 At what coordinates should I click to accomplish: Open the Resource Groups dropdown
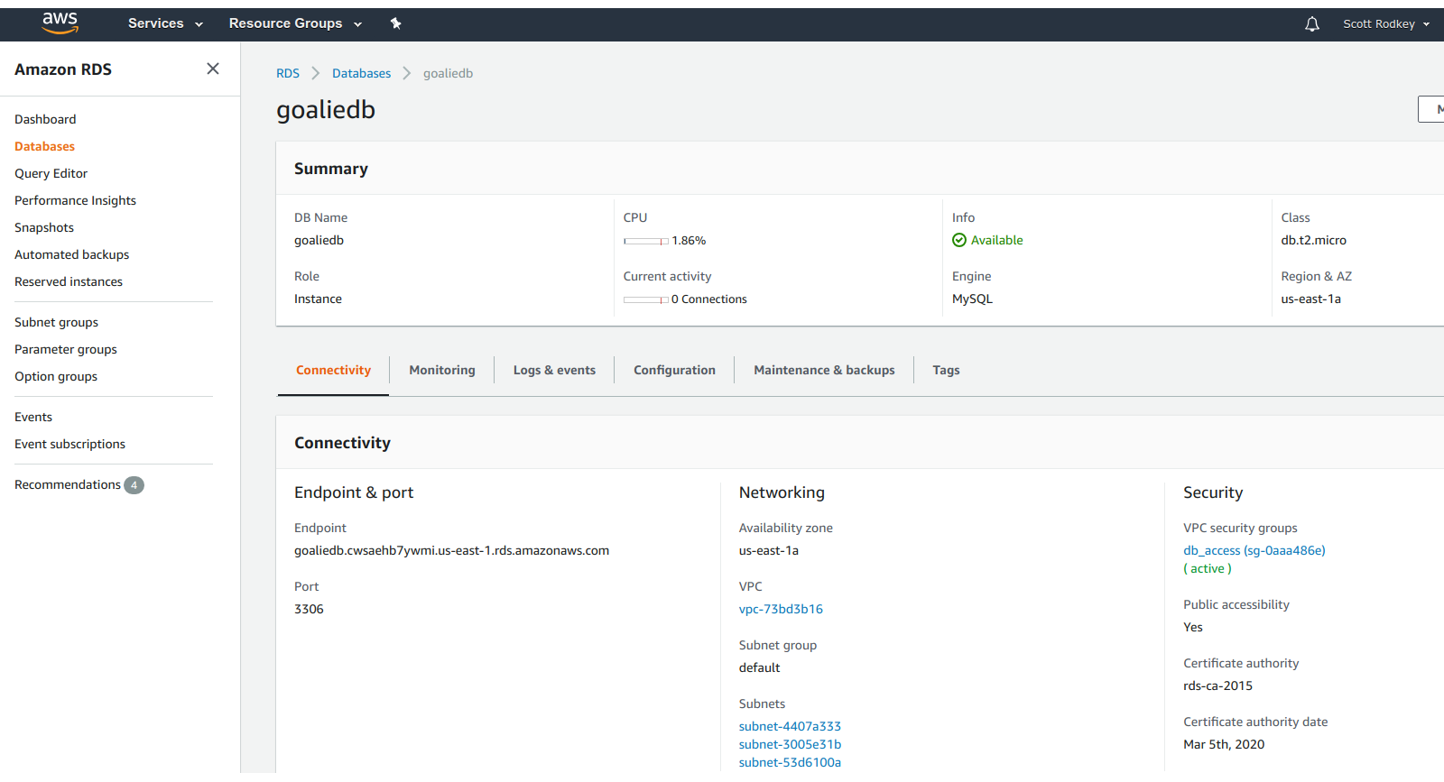tap(295, 23)
